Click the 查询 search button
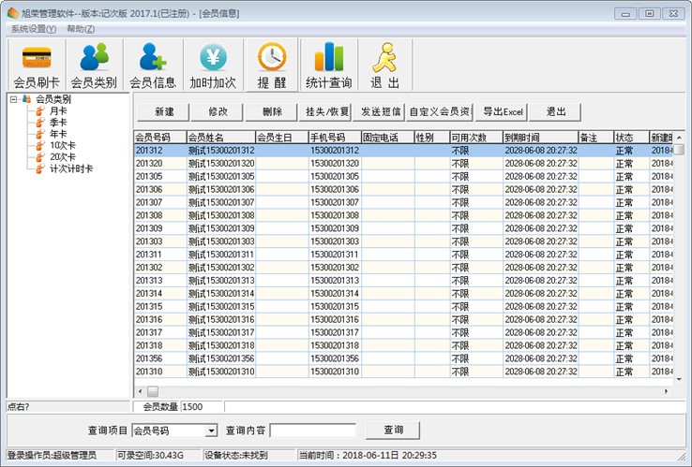 393,430
